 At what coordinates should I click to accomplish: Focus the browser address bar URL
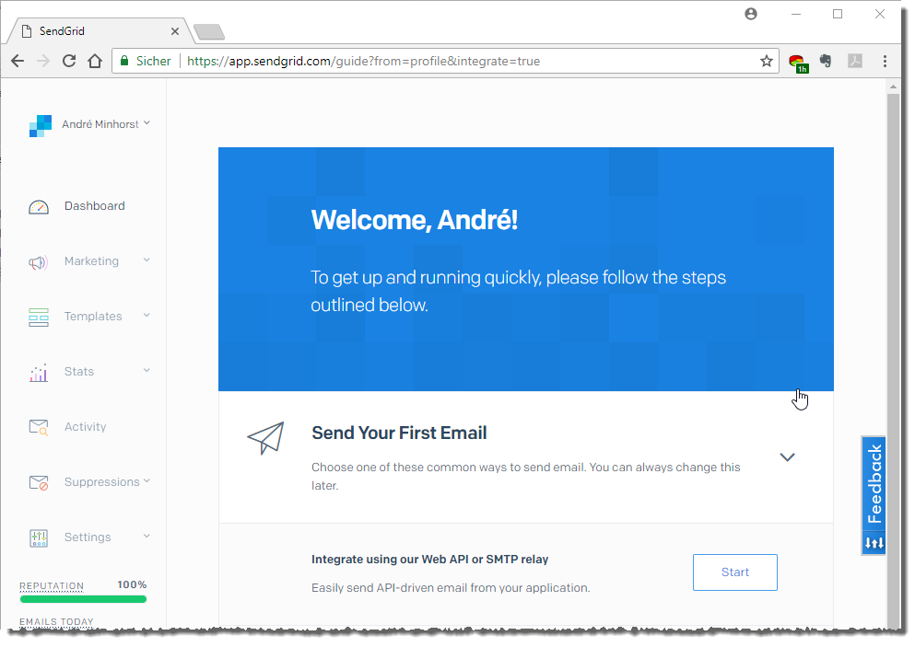point(461,61)
